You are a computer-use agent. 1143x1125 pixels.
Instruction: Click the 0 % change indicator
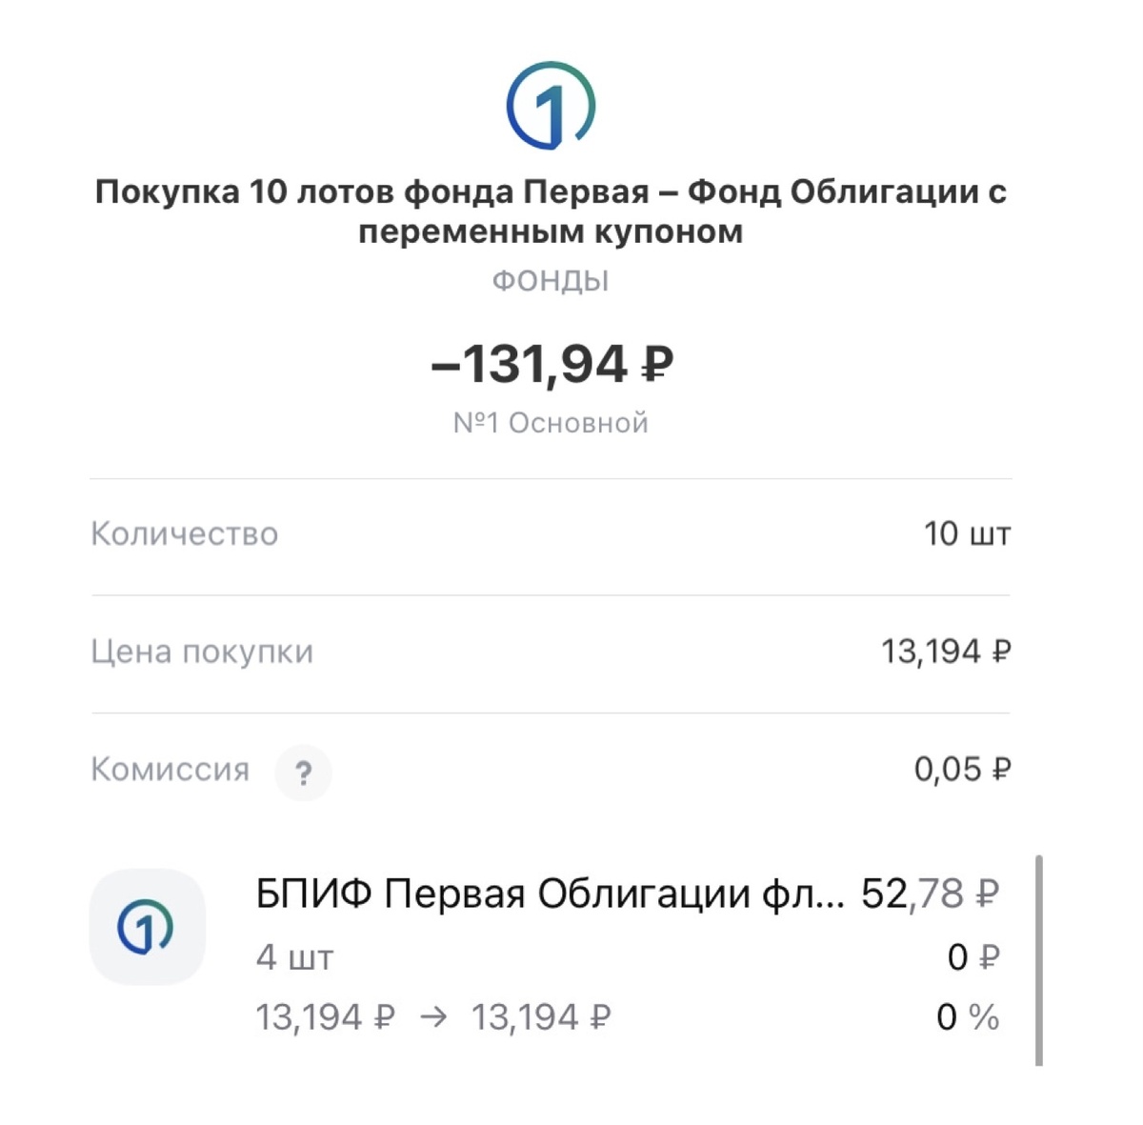(965, 1015)
